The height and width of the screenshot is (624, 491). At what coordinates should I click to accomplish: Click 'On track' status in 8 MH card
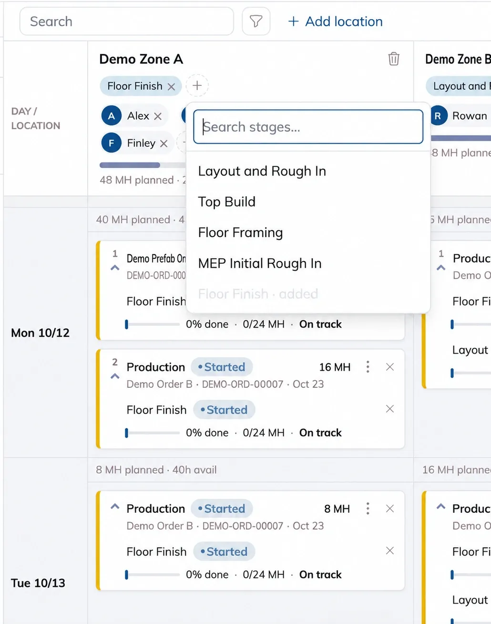coord(320,574)
